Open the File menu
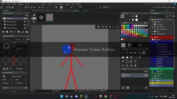 [3, 4]
